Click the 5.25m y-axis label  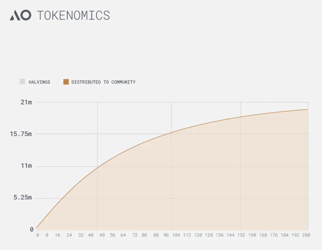click(23, 198)
